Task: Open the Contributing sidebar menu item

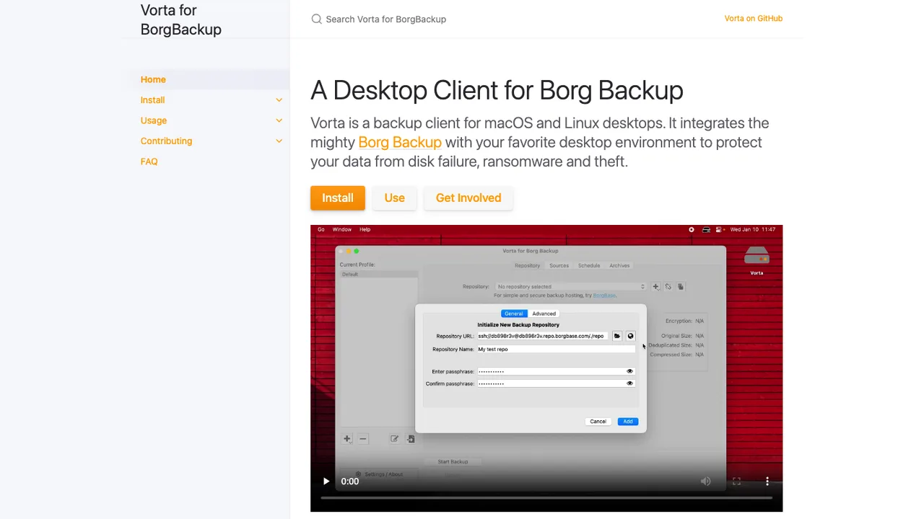Action: tap(166, 141)
